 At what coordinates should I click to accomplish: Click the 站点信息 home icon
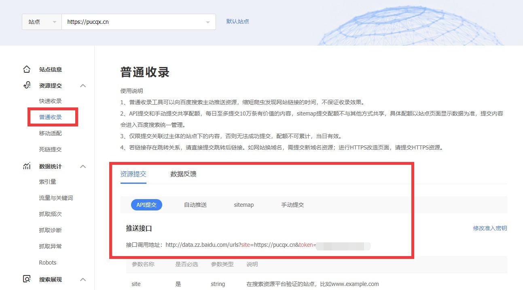click(26, 69)
